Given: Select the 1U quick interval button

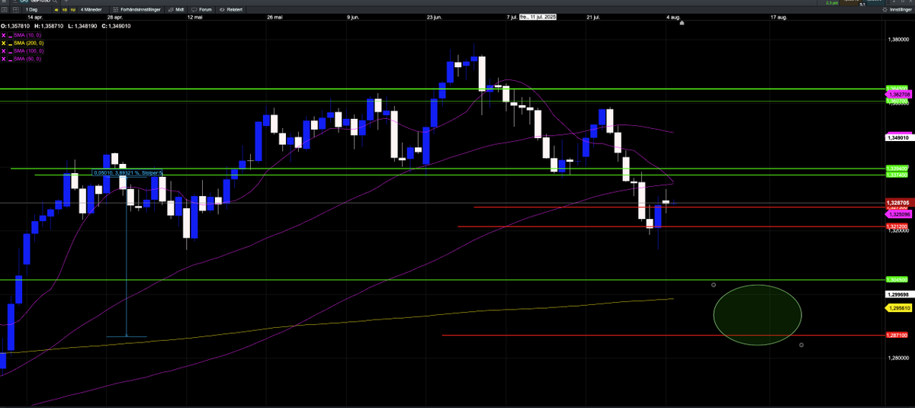Looking at the screenshot, I should pyautogui.click(x=72, y=10).
